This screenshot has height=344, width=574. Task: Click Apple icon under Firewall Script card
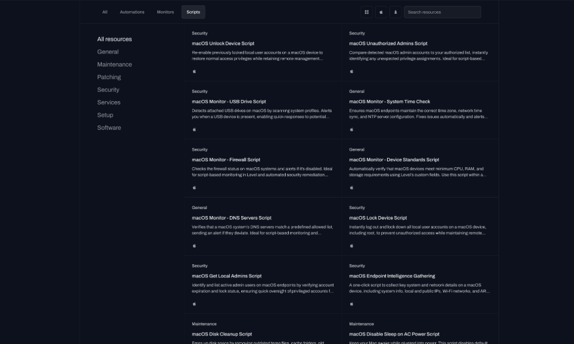click(194, 187)
